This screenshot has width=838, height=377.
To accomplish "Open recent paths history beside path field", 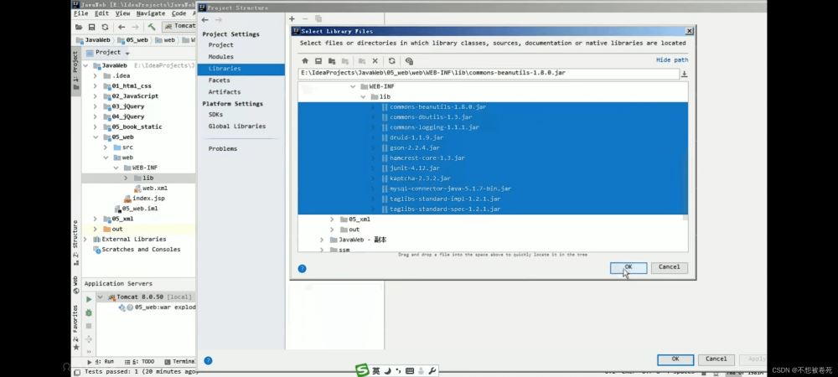I will [x=684, y=75].
